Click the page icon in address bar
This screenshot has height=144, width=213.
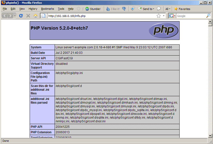tap(44, 16)
